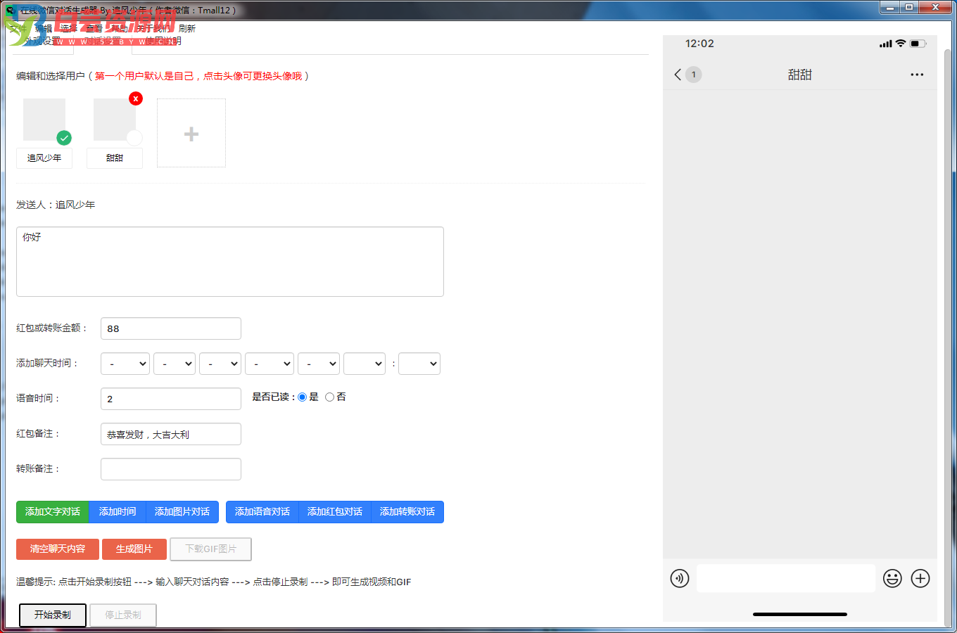Open the third 添加聊天时间 dropdown
Image resolution: width=957 pixels, height=633 pixels.
(220, 364)
